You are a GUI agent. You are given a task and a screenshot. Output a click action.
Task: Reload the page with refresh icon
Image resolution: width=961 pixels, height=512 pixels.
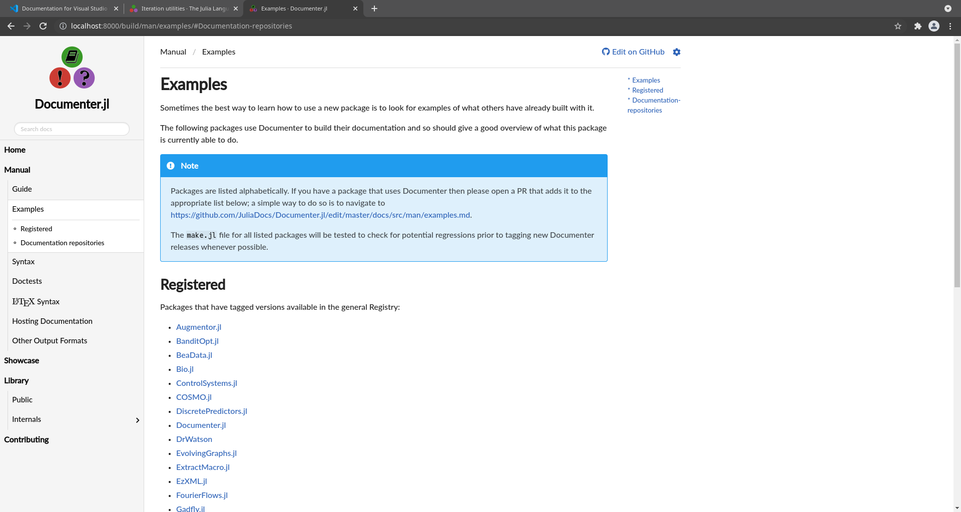(x=43, y=26)
